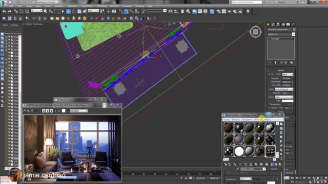Open the RGB Alpha channel dropdown
The height and width of the screenshot is (184, 328).
(x=78, y=111)
